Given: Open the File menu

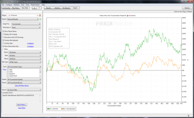Looking at the screenshot, I should pyautogui.click(x=3, y=5).
